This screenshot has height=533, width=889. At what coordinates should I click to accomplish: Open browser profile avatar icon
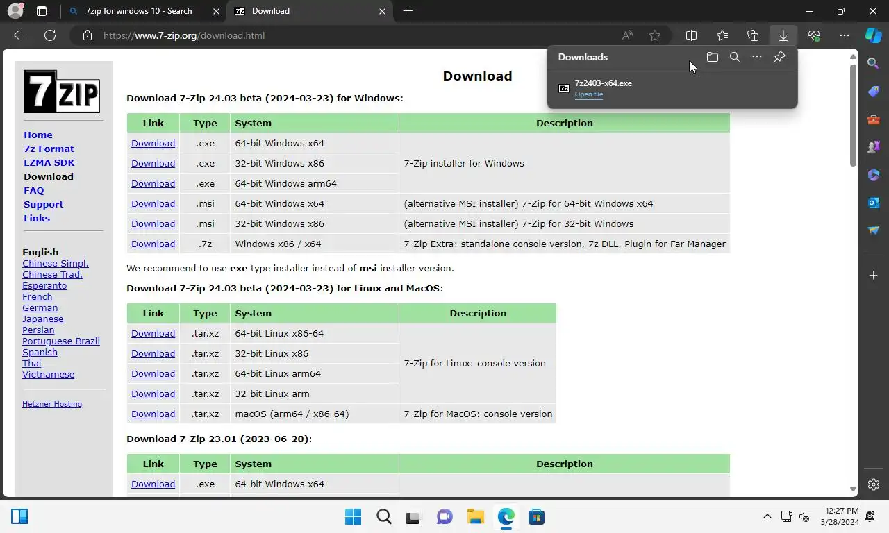[x=15, y=11]
